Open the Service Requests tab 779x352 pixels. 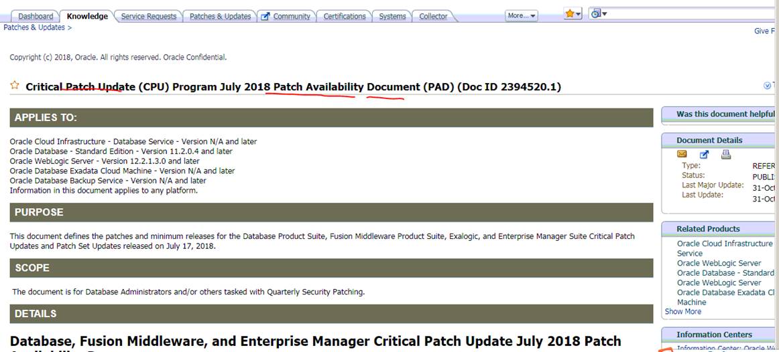pos(148,16)
